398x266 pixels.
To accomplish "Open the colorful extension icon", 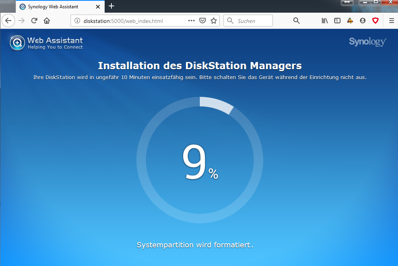I will click(350, 21).
